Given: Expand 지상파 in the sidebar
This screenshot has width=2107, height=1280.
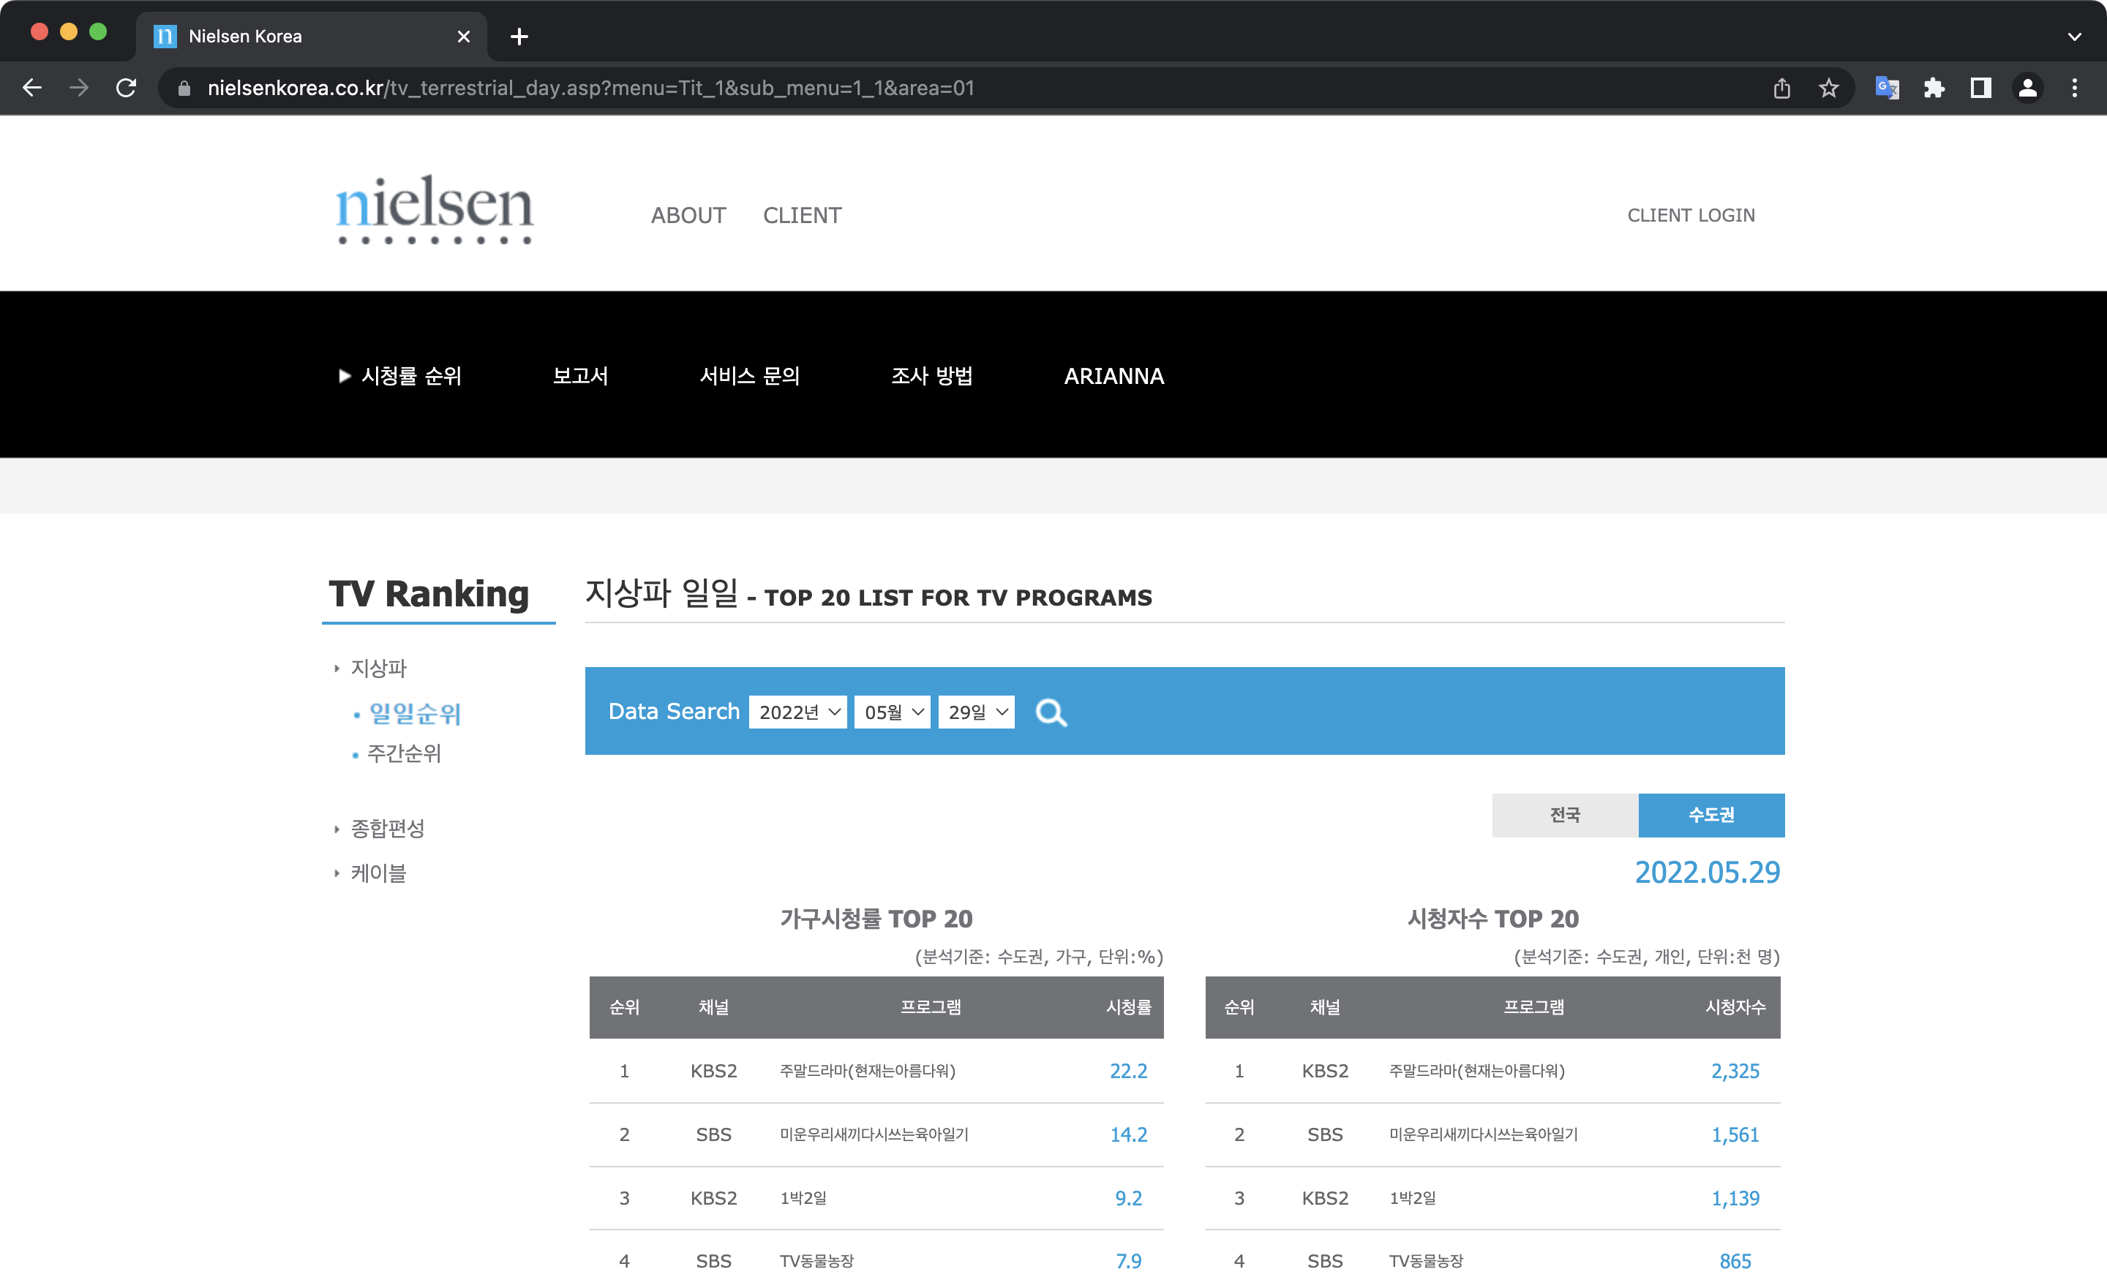Looking at the screenshot, I should (379, 668).
